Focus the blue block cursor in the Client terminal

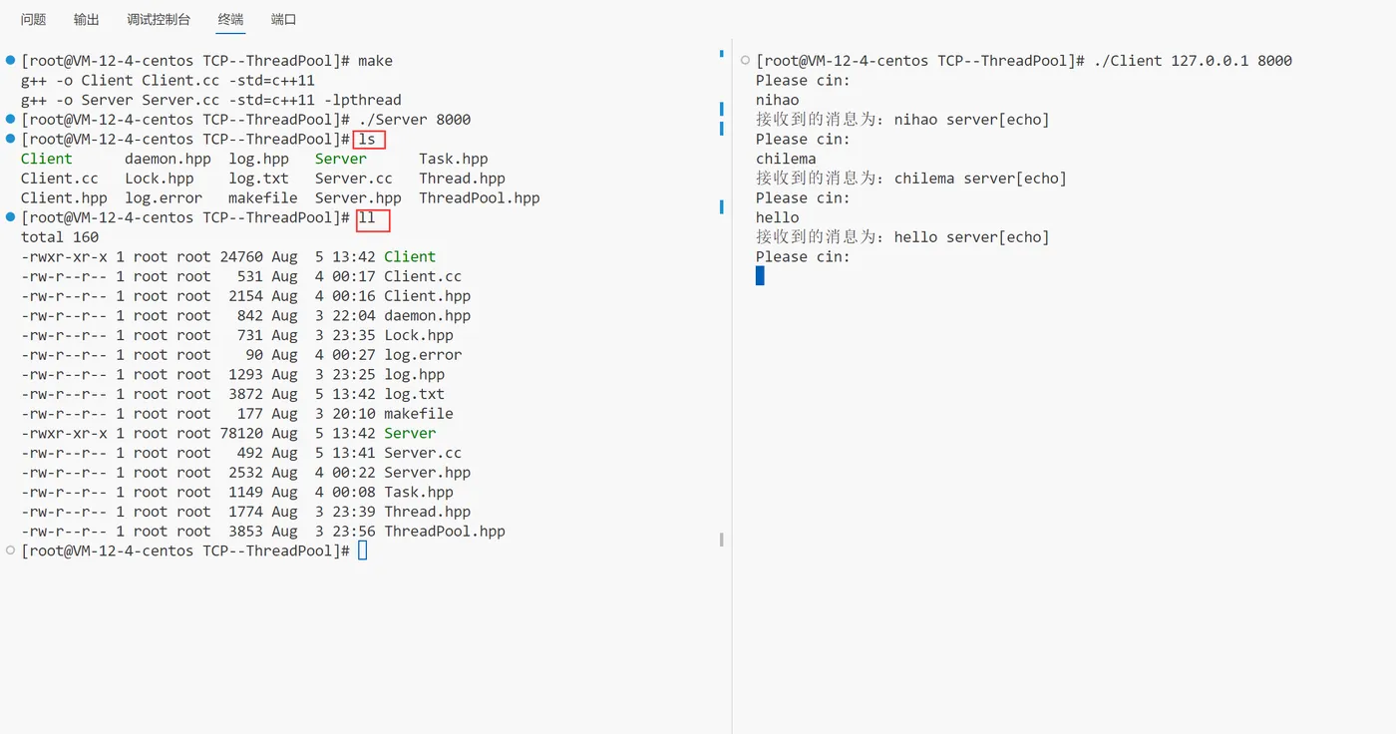click(x=760, y=276)
